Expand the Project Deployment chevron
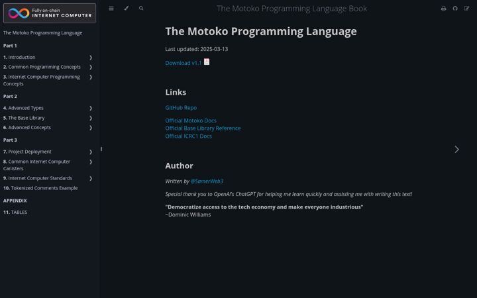 [91, 152]
